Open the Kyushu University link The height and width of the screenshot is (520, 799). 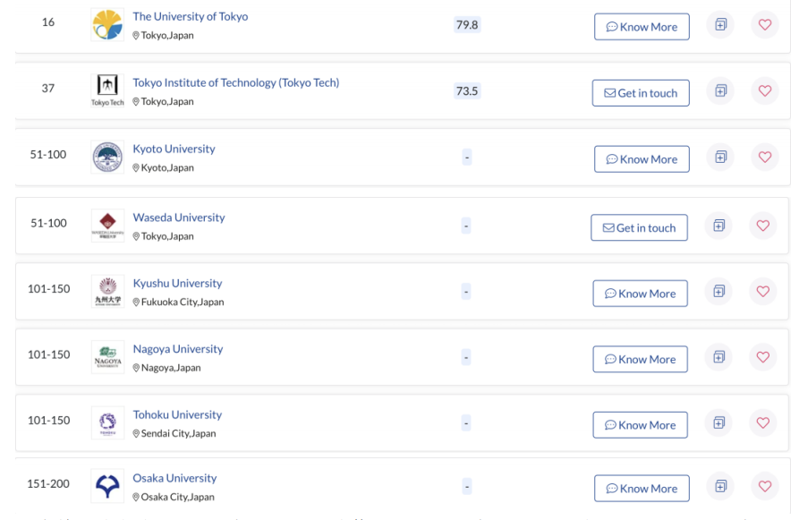pyautogui.click(x=177, y=283)
